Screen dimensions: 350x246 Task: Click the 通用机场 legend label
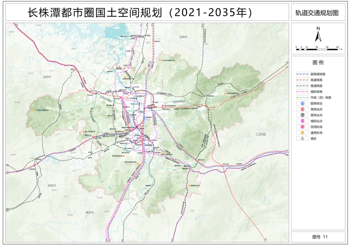(x=316, y=133)
